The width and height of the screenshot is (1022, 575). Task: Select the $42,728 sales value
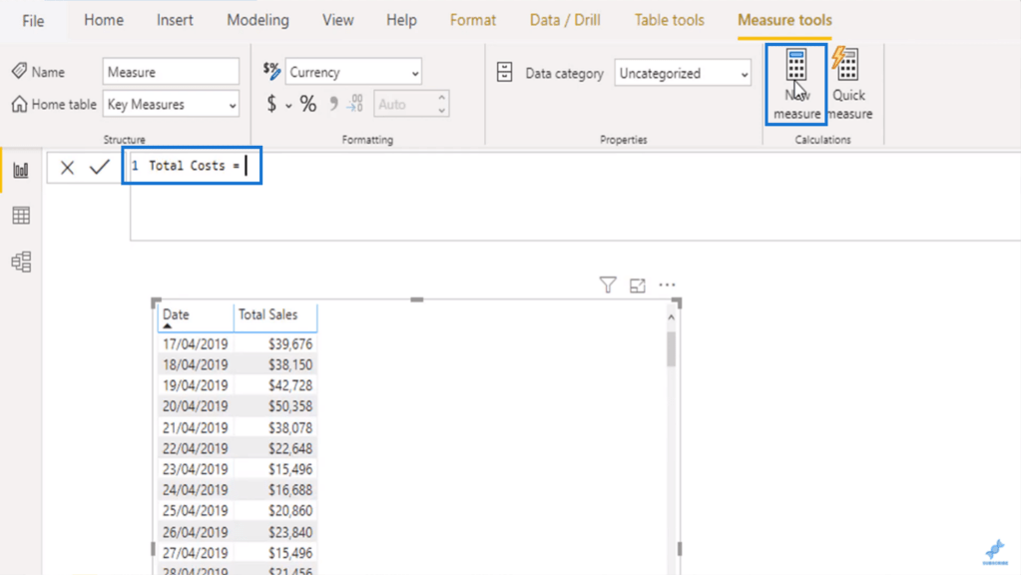pyautogui.click(x=290, y=386)
